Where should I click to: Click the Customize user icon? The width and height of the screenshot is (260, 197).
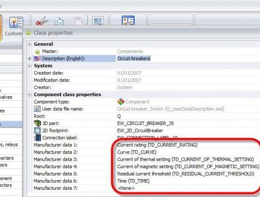16,22
